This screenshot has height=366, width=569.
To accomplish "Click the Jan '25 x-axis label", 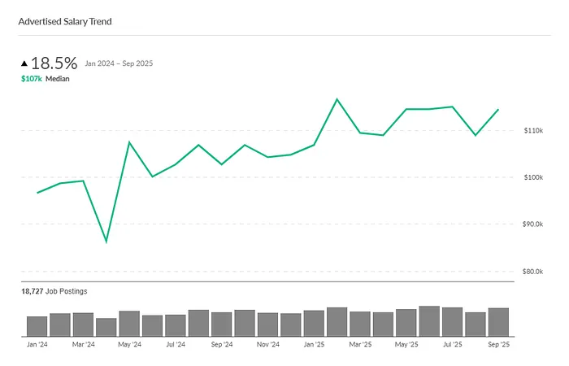I will pyautogui.click(x=314, y=345).
